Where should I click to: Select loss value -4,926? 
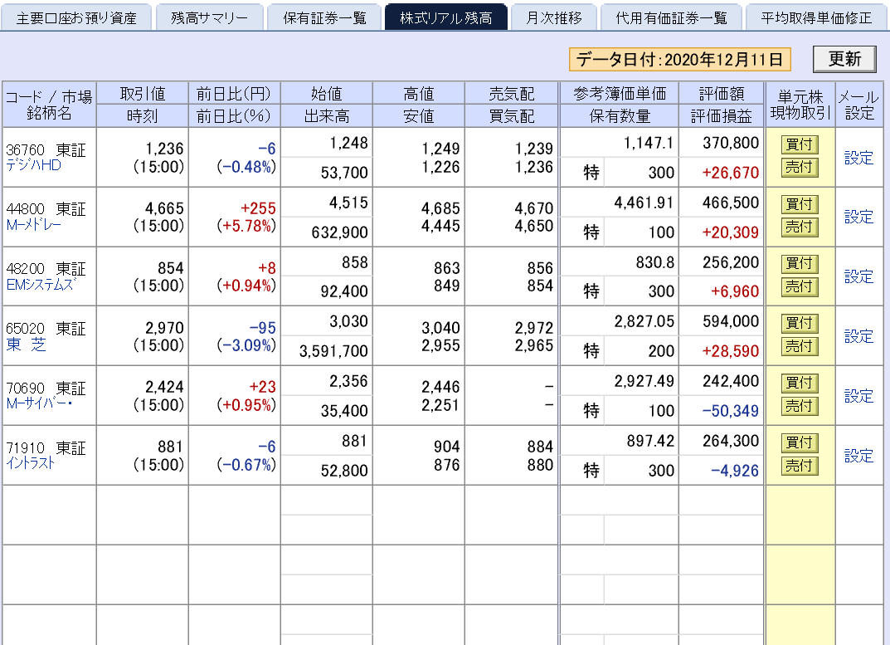(x=734, y=471)
